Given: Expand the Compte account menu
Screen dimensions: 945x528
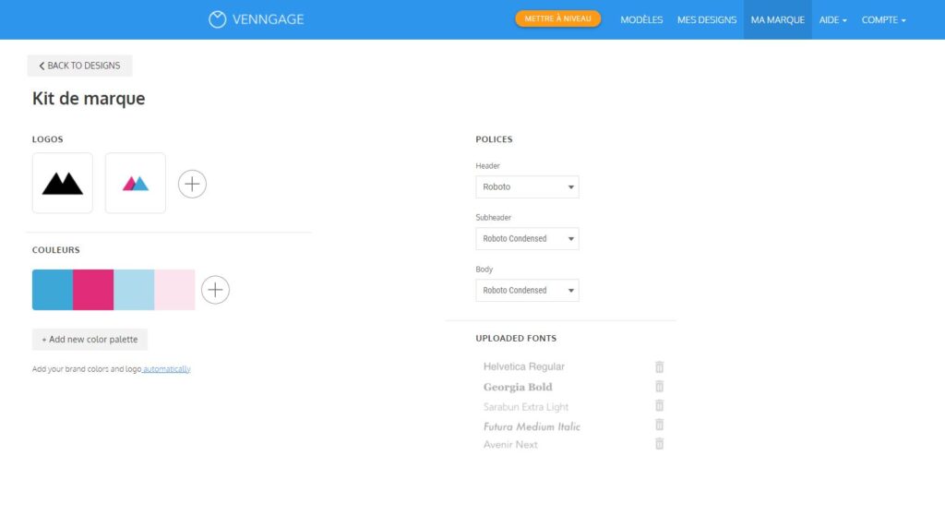Looking at the screenshot, I should 883,19.
